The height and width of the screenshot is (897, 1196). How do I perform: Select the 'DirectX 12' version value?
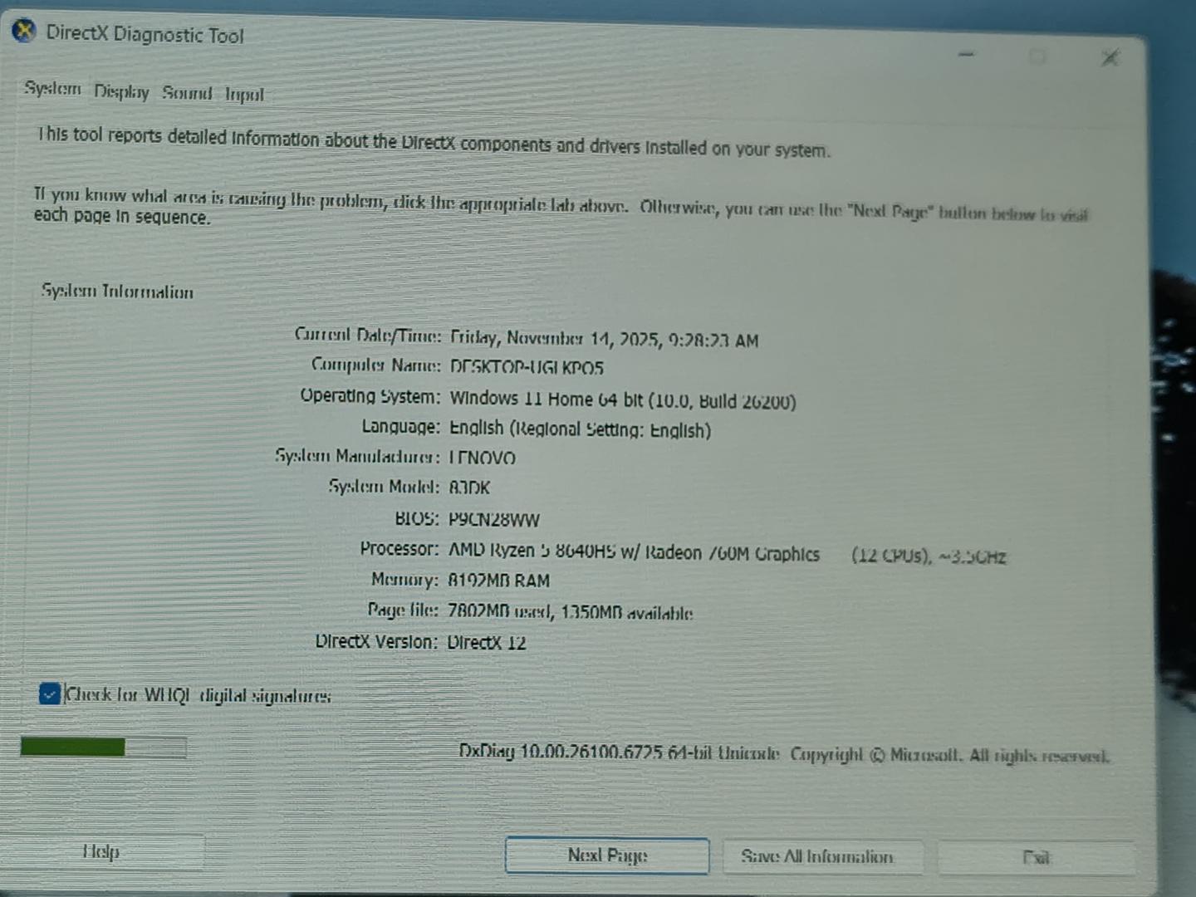tap(487, 642)
